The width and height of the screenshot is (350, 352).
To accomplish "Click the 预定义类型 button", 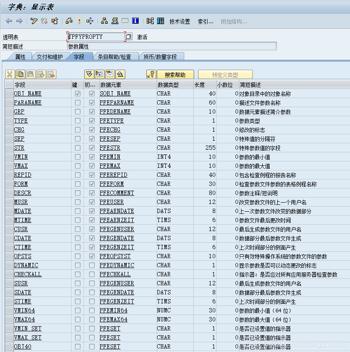I will point(225,74).
